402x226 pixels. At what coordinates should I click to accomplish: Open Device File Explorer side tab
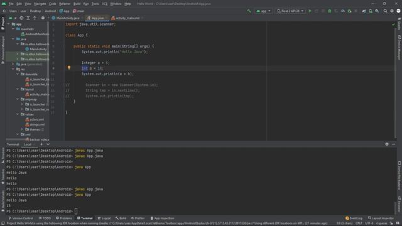[399, 176]
